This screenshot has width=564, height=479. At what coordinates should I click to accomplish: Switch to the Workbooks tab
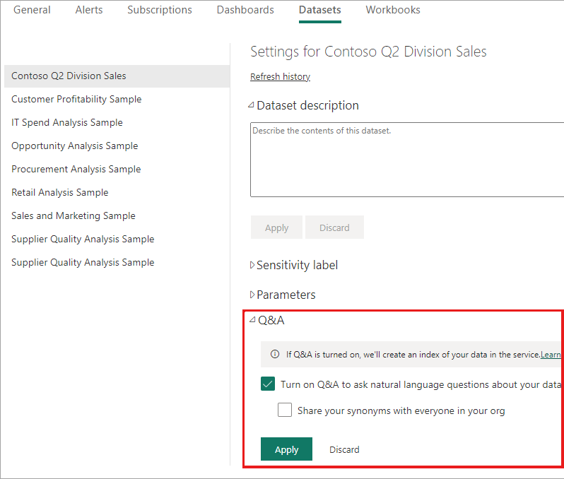click(x=393, y=10)
